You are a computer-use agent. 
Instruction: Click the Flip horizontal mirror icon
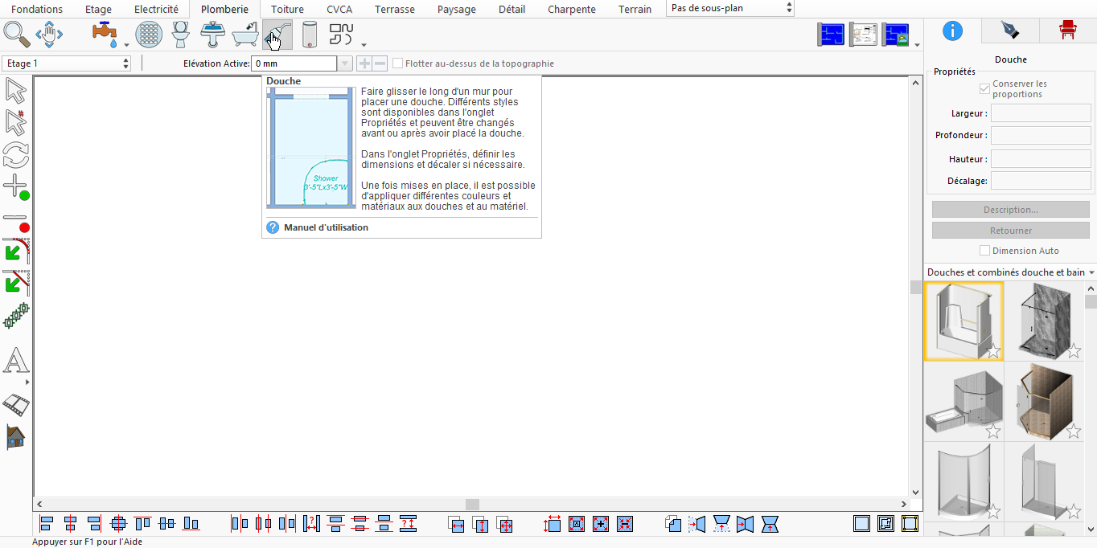(x=696, y=524)
